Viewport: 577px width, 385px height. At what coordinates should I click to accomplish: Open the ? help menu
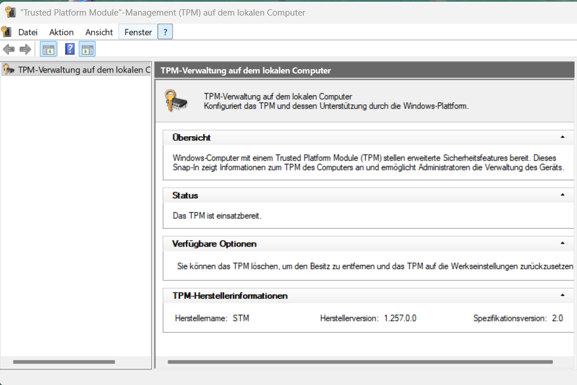(165, 32)
